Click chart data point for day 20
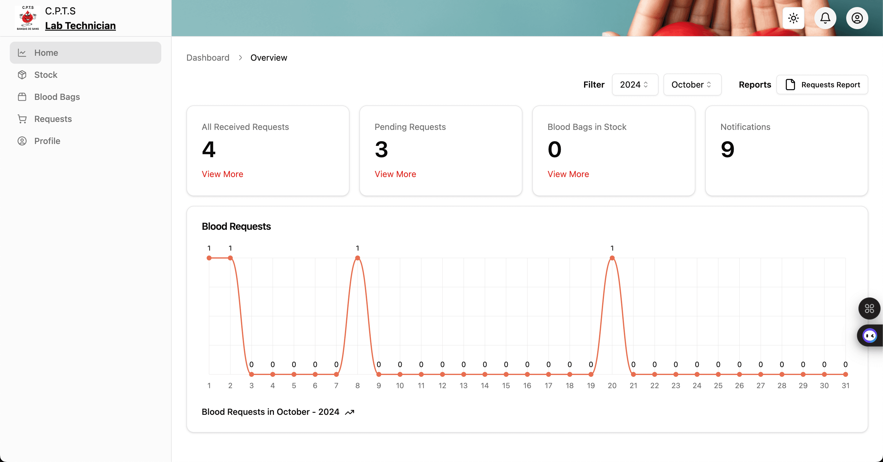Image resolution: width=883 pixels, height=462 pixels. [612, 258]
